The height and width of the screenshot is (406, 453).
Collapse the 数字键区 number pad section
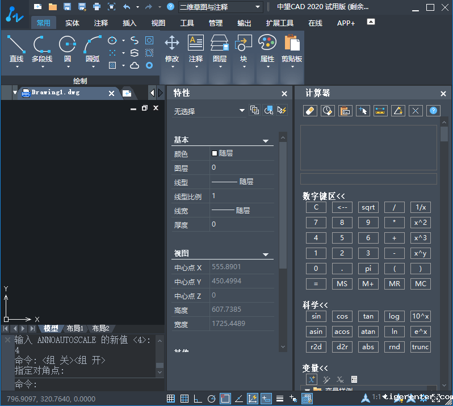coord(324,196)
